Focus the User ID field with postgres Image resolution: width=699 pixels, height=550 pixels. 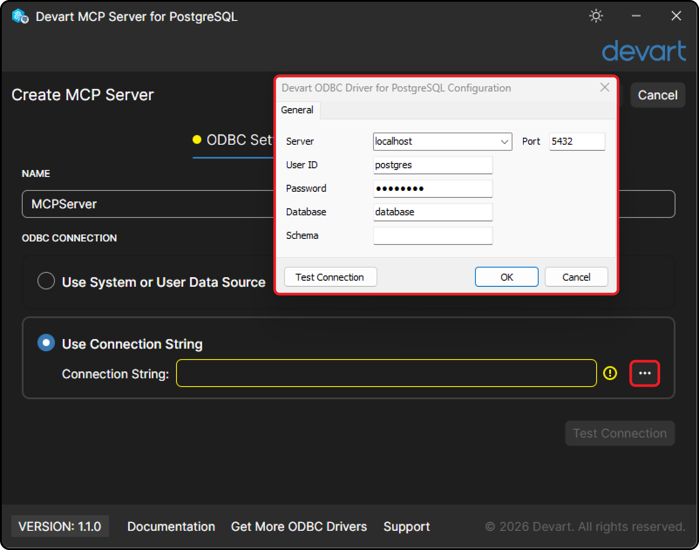(433, 165)
